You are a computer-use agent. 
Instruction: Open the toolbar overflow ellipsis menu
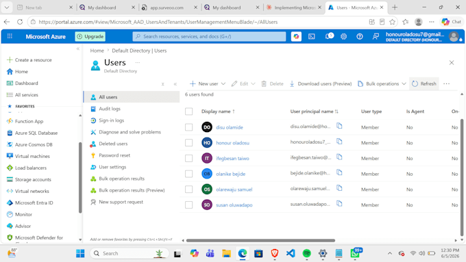(x=446, y=83)
